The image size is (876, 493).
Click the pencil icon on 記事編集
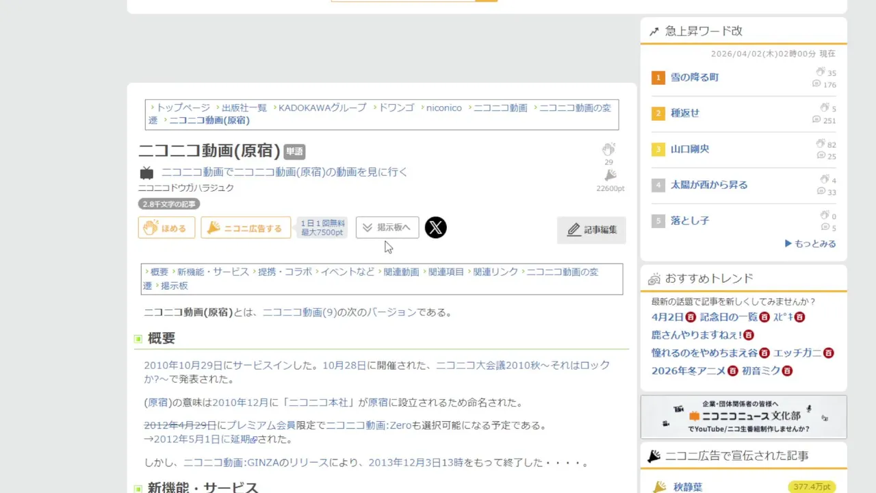click(574, 230)
